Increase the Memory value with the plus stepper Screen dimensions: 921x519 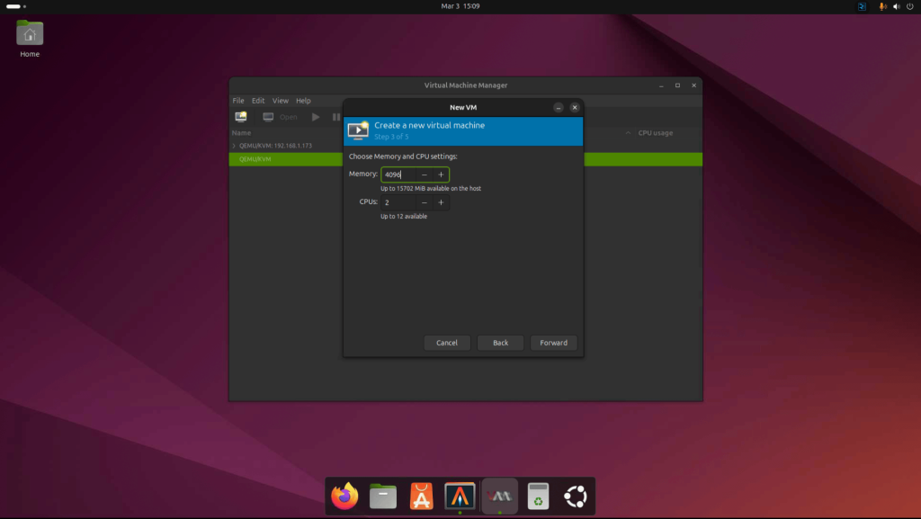tap(441, 174)
